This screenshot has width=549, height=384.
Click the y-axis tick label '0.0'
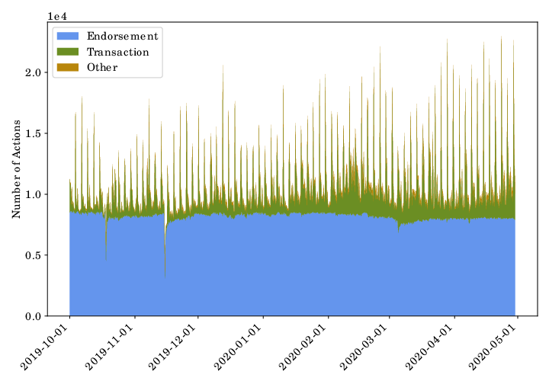(33, 316)
